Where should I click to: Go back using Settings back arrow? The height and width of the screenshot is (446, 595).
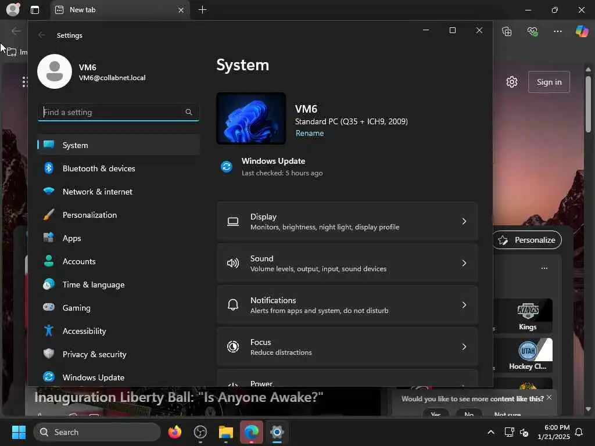coord(41,35)
